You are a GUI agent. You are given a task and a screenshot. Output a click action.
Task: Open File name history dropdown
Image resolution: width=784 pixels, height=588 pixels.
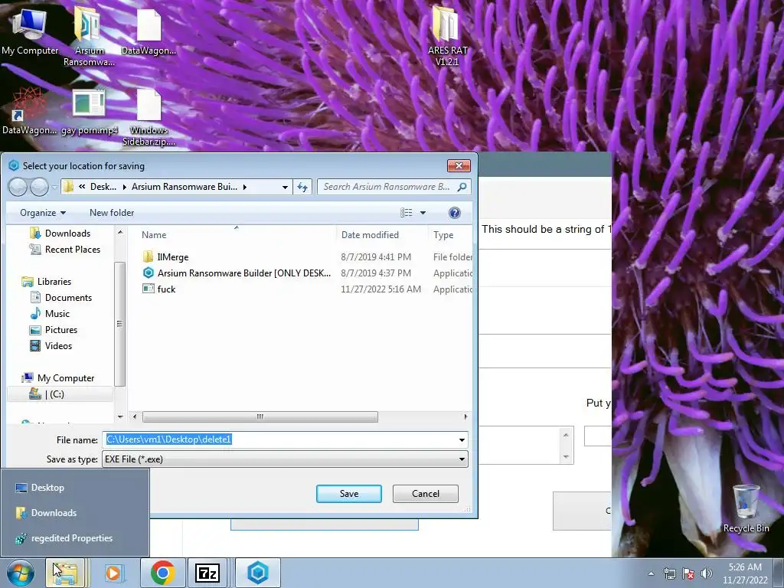pos(462,440)
